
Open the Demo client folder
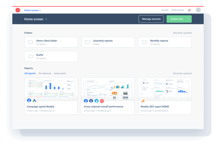51,42
